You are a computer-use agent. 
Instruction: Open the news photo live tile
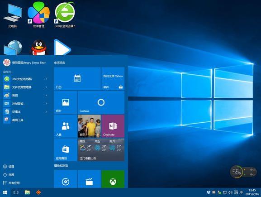click(x=89, y=126)
